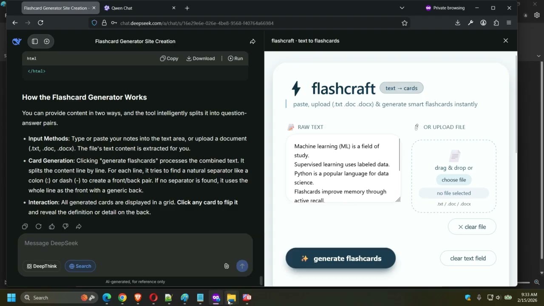
Task: Copy the assistant response using copy icon
Action: [25, 227]
